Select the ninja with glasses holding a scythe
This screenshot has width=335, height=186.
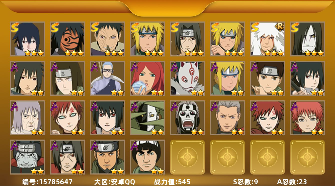(x=107, y=78)
